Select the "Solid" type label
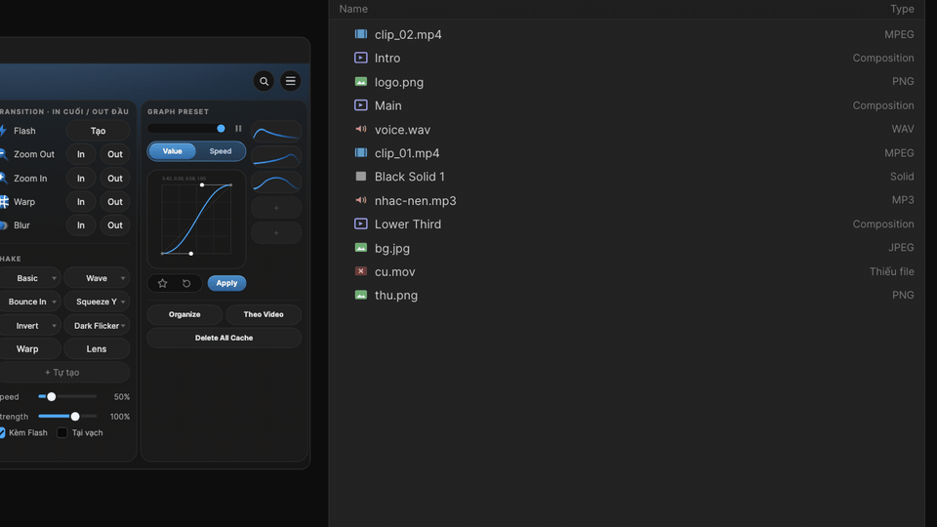Viewport: 937px width, 527px height. tap(902, 177)
